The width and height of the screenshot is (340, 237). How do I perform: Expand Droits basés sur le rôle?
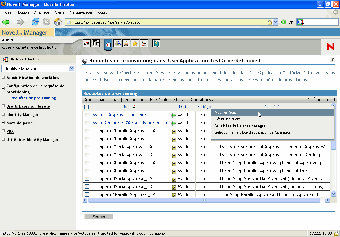[x=3, y=106]
